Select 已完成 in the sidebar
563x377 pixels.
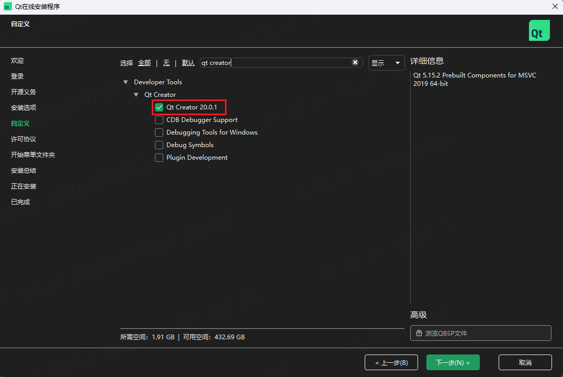(20, 202)
